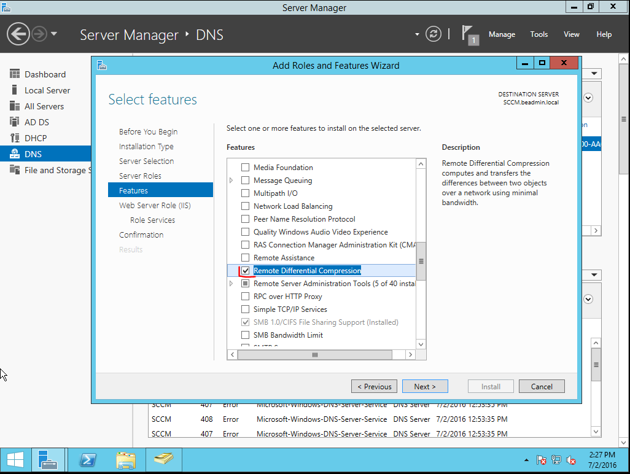This screenshot has width=630, height=474.
Task: Click the Cancel button
Action: pos(542,386)
